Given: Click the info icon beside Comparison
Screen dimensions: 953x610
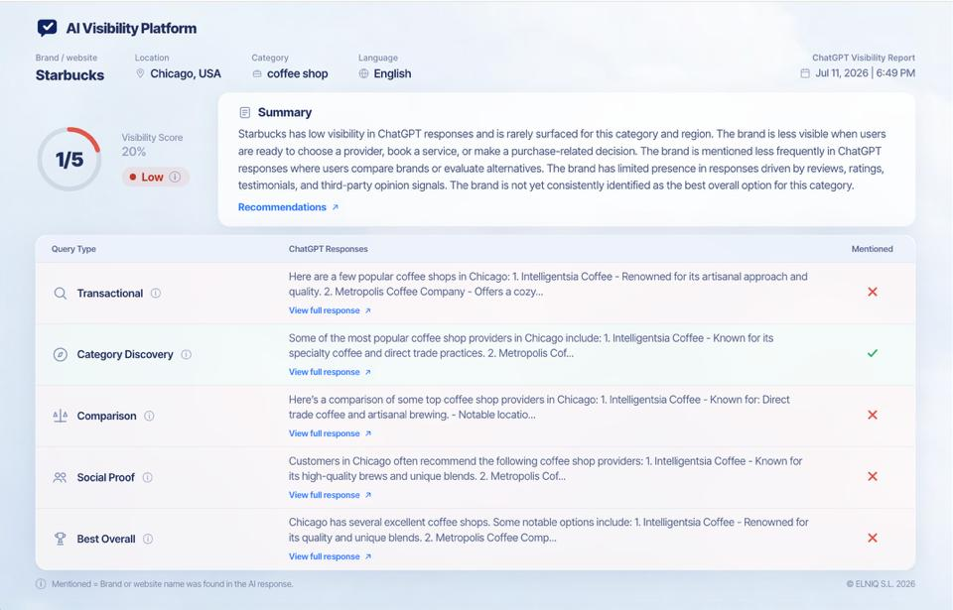Looking at the screenshot, I should [149, 416].
